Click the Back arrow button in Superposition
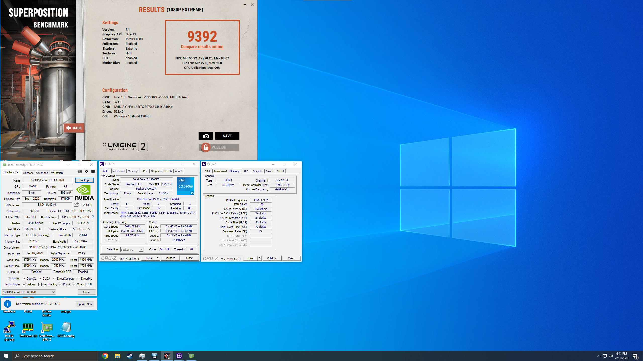 tap(74, 128)
